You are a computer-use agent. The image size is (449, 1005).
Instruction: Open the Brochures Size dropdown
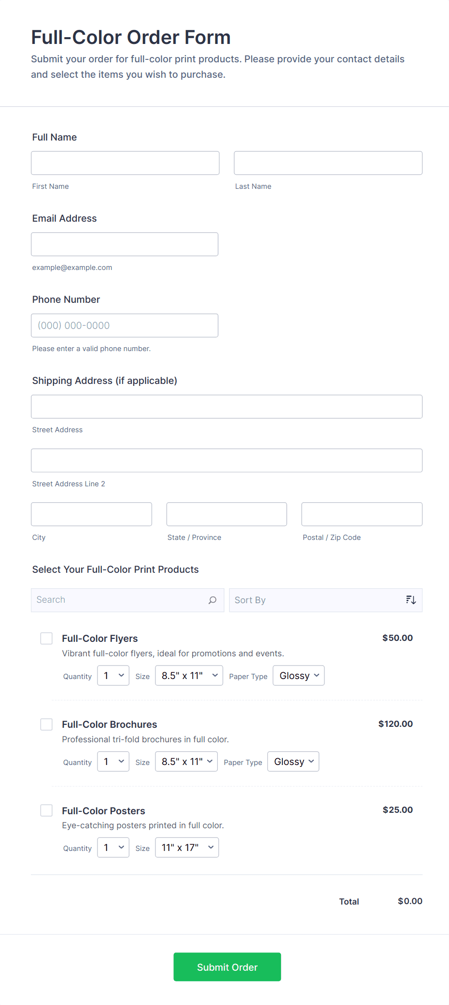186,762
